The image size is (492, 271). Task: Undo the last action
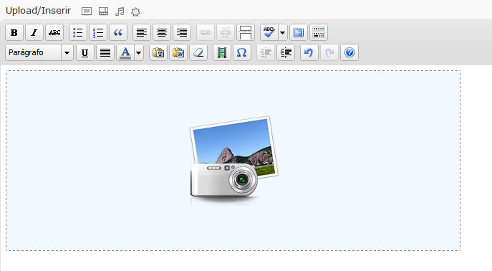(309, 52)
